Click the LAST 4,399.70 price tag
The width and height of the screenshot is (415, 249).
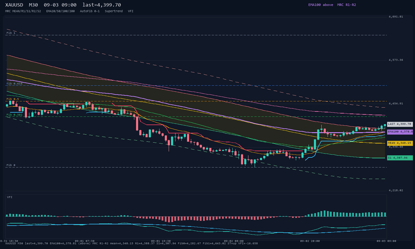click(400, 124)
